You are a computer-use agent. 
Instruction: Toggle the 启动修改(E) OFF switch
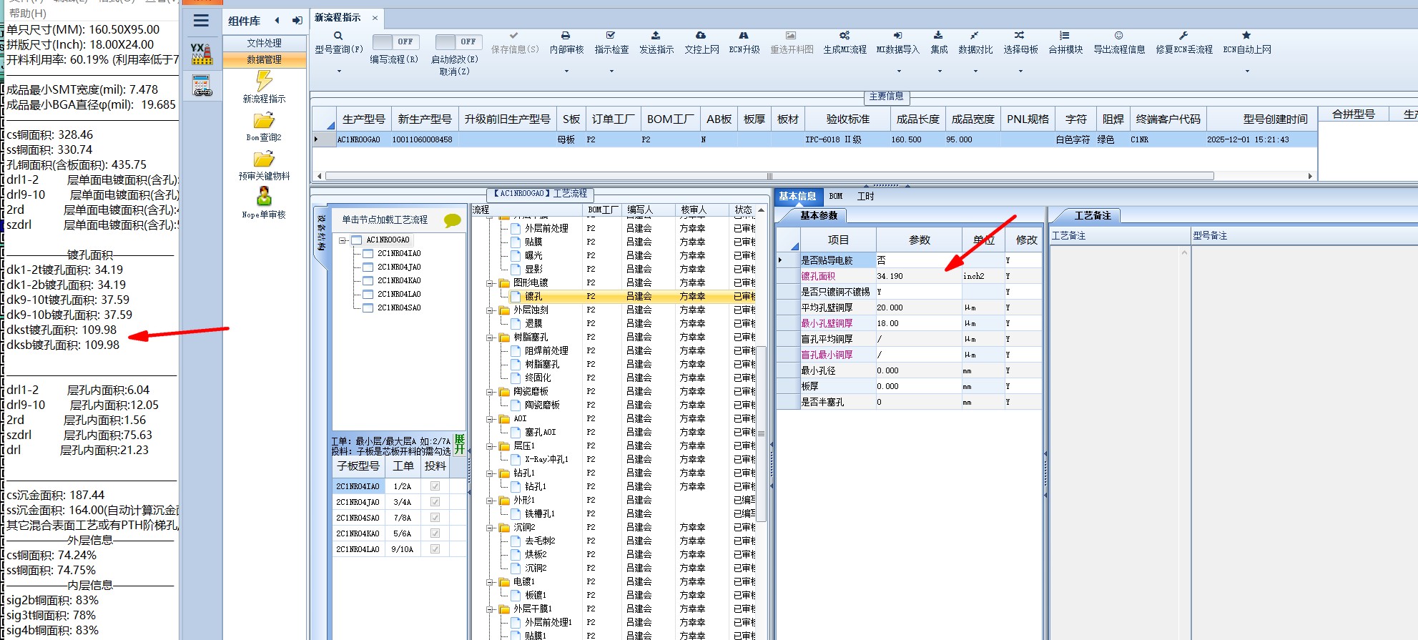pos(458,42)
